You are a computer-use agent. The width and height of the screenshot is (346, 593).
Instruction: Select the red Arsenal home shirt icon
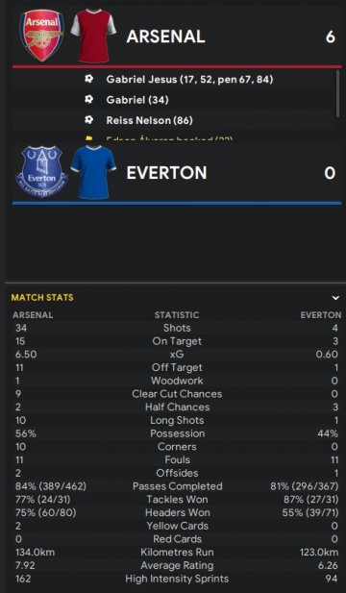click(x=93, y=36)
